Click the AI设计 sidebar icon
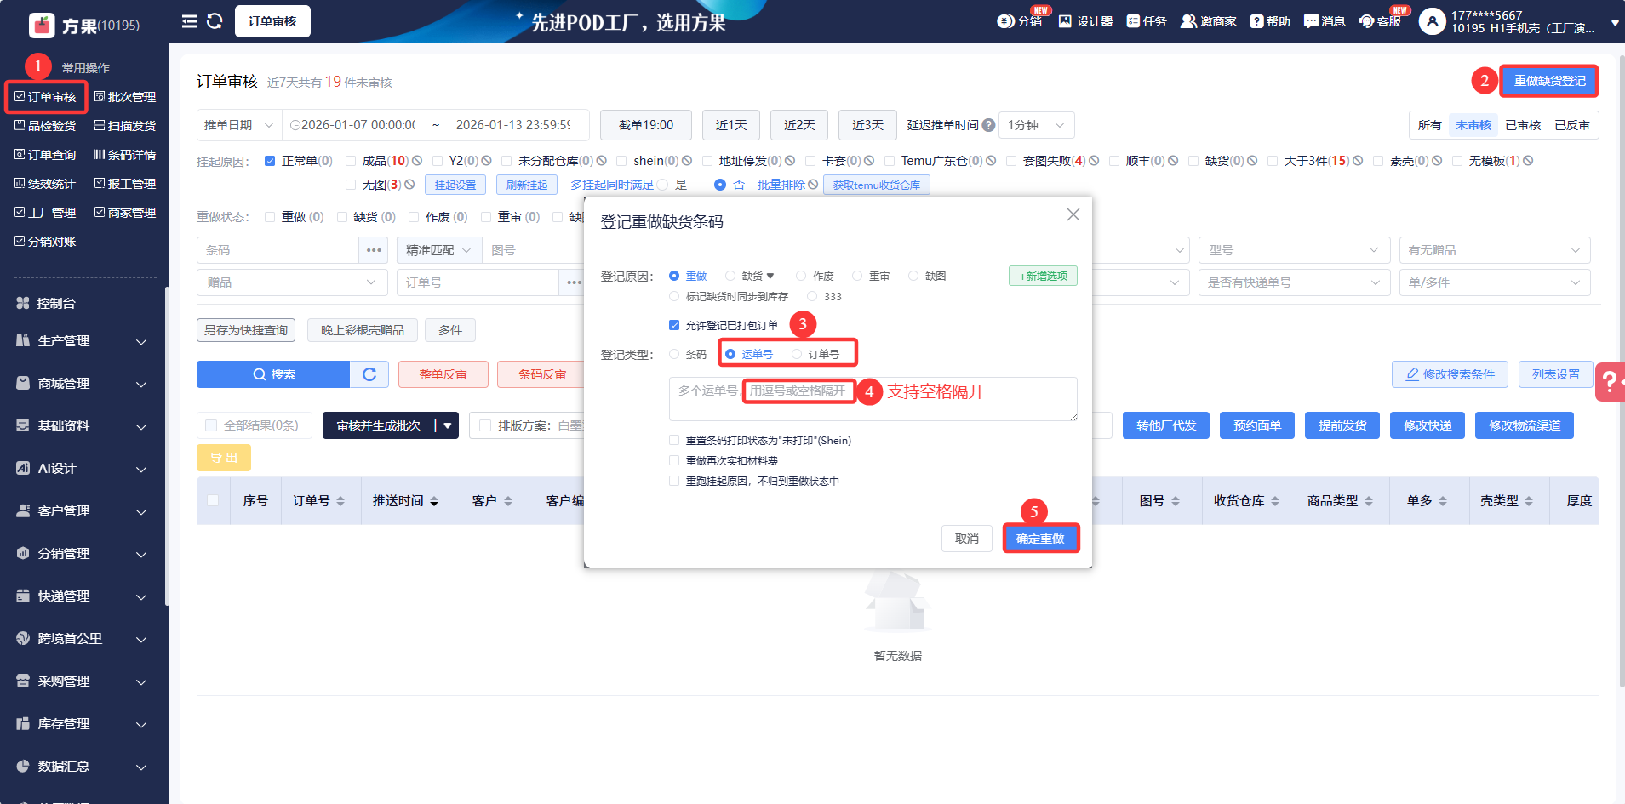The height and width of the screenshot is (804, 1625). click(23, 468)
